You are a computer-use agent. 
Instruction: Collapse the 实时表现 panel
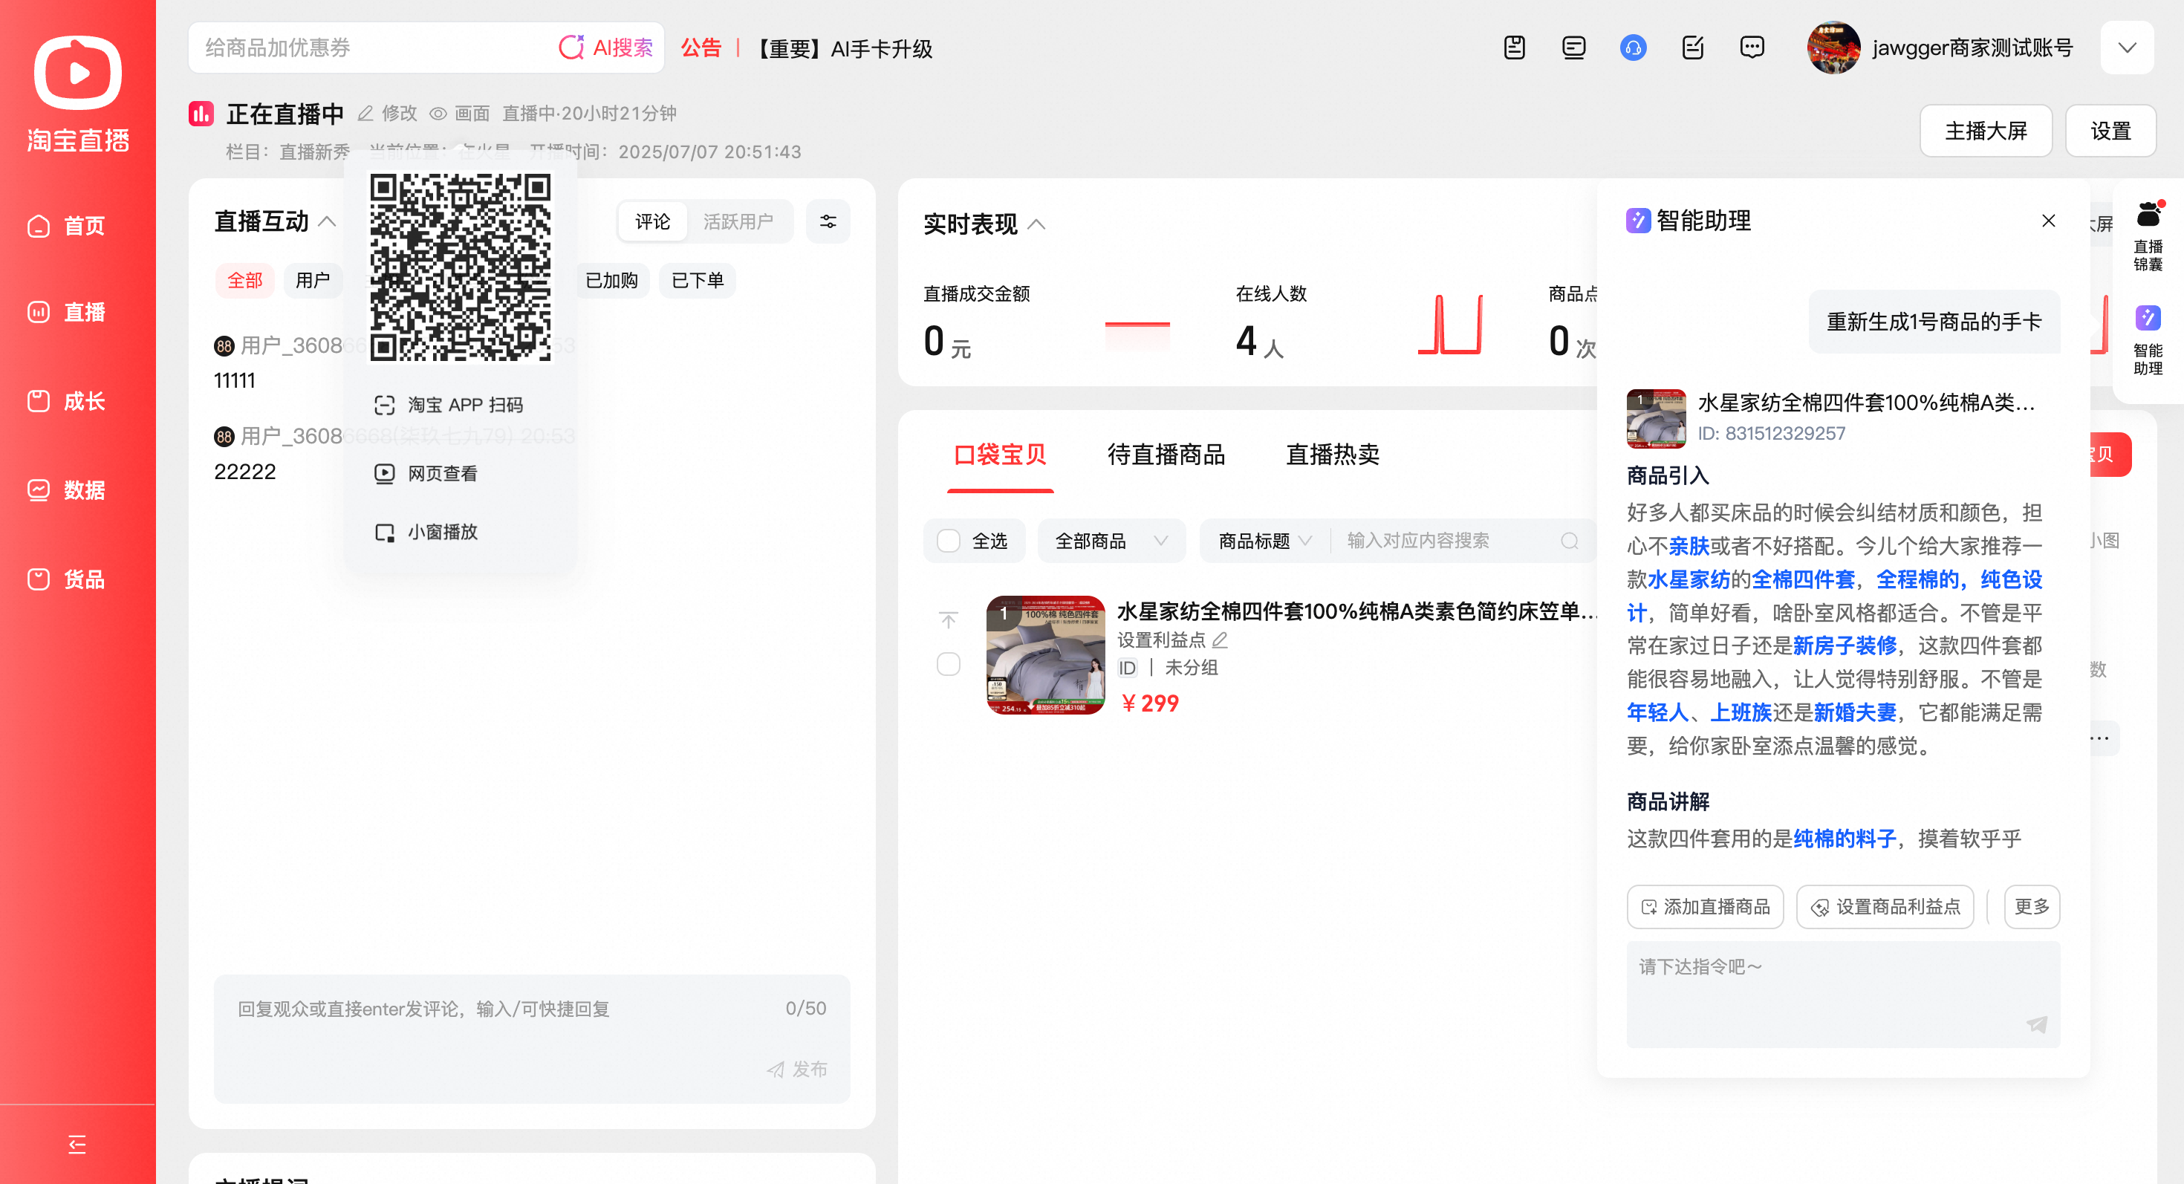(x=1036, y=224)
